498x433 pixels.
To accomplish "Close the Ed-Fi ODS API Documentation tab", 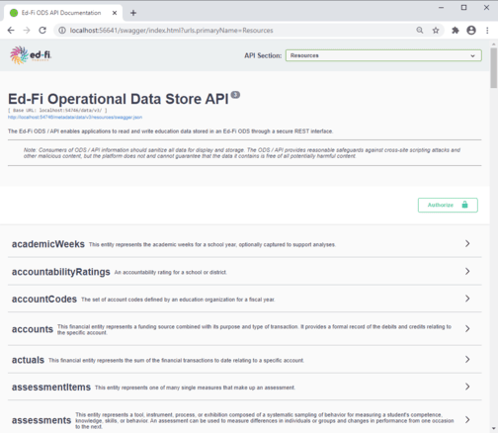I will coord(115,13).
